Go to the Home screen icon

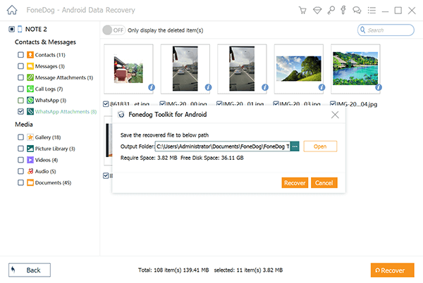tap(12, 10)
